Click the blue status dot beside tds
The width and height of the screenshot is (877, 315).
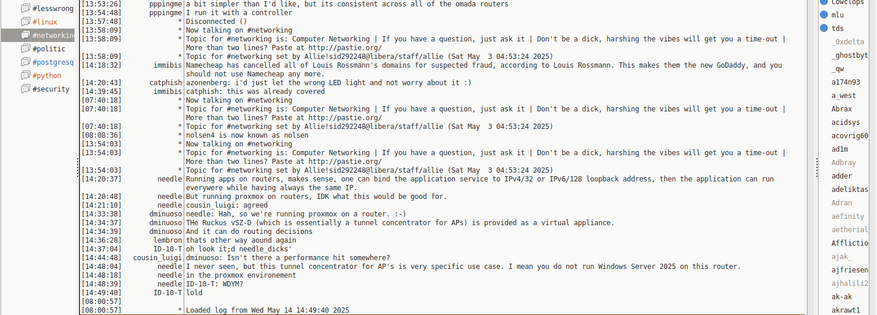(x=824, y=28)
